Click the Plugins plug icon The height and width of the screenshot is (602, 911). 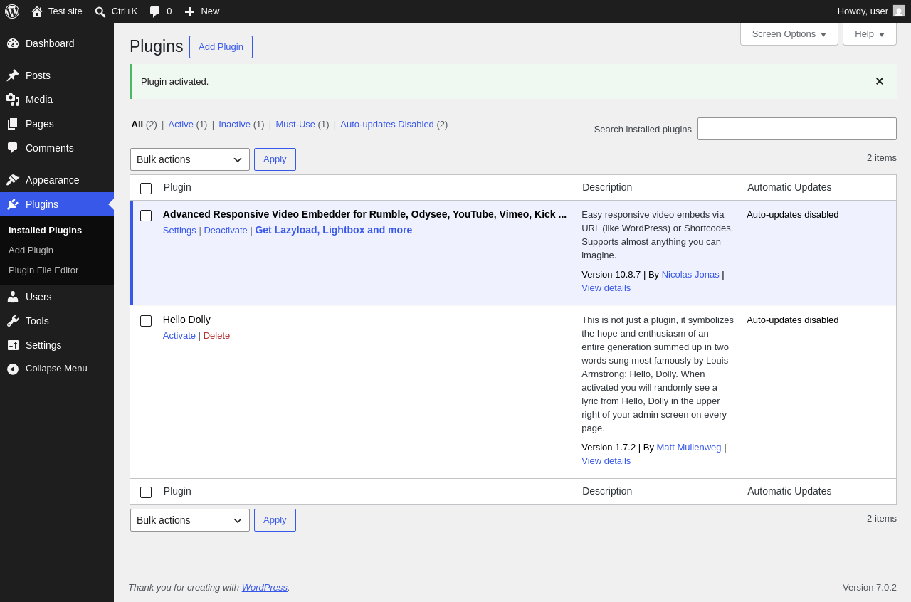(13, 204)
